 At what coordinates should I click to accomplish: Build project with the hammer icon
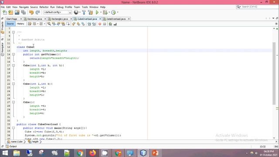[x=84, y=12]
